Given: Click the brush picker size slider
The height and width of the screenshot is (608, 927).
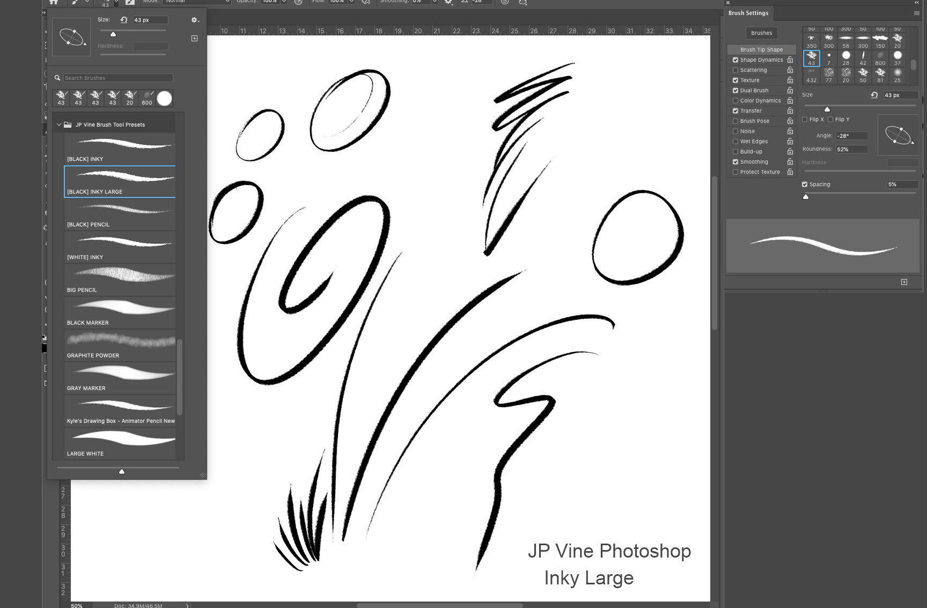Looking at the screenshot, I should [x=113, y=34].
